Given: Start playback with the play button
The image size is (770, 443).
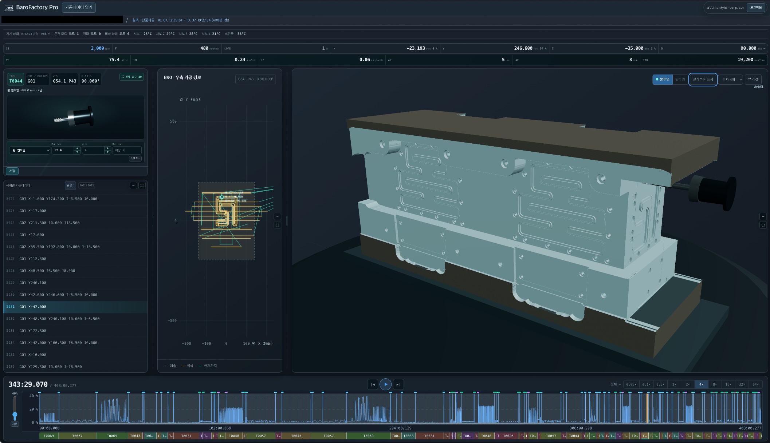Looking at the screenshot, I should 385,384.
